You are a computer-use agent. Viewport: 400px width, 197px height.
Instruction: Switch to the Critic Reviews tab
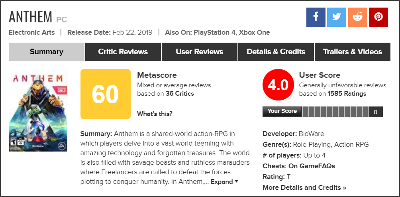tap(123, 52)
